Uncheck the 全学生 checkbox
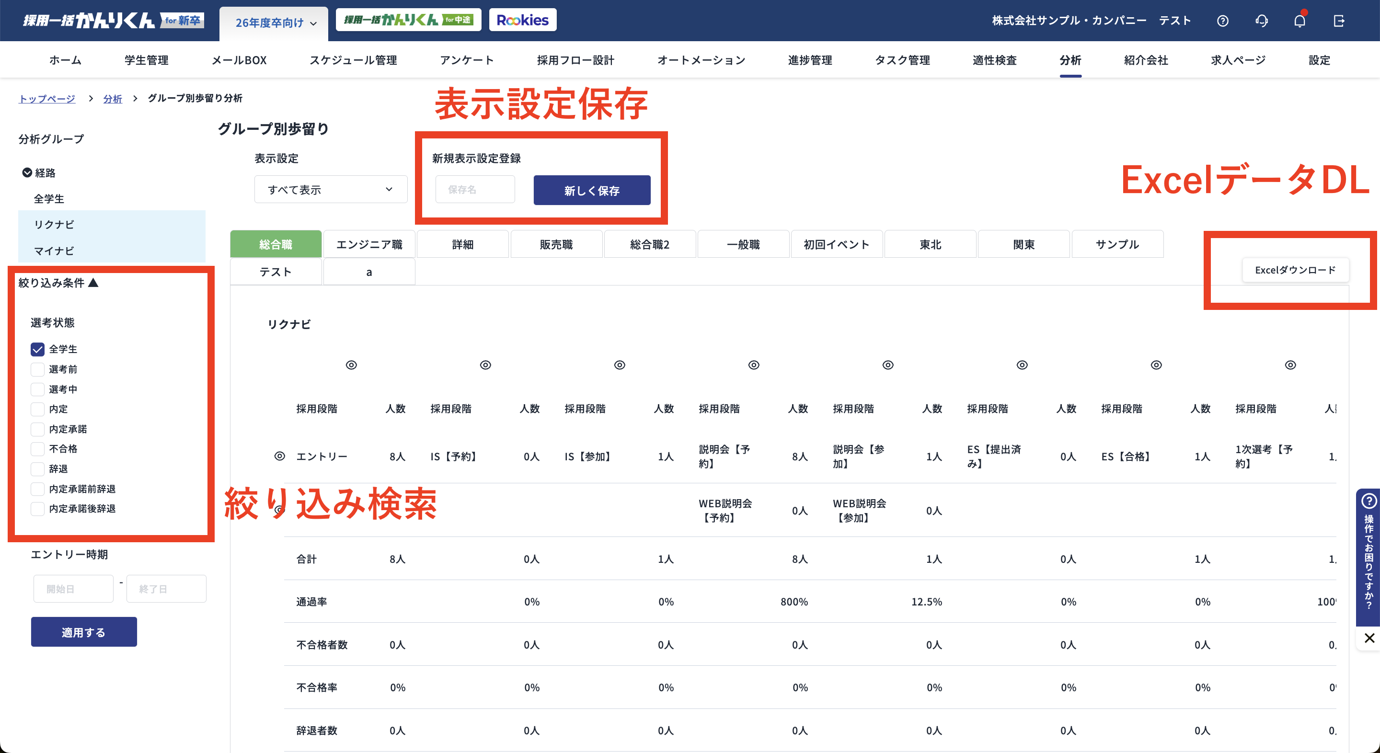 (37, 349)
